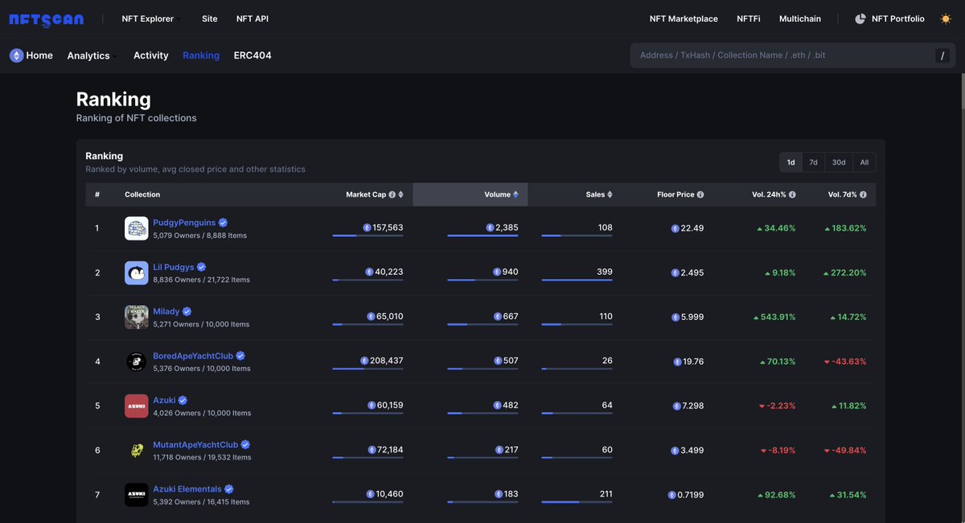Open the Lil Pudgys collection link
The width and height of the screenshot is (965, 523).
click(174, 267)
